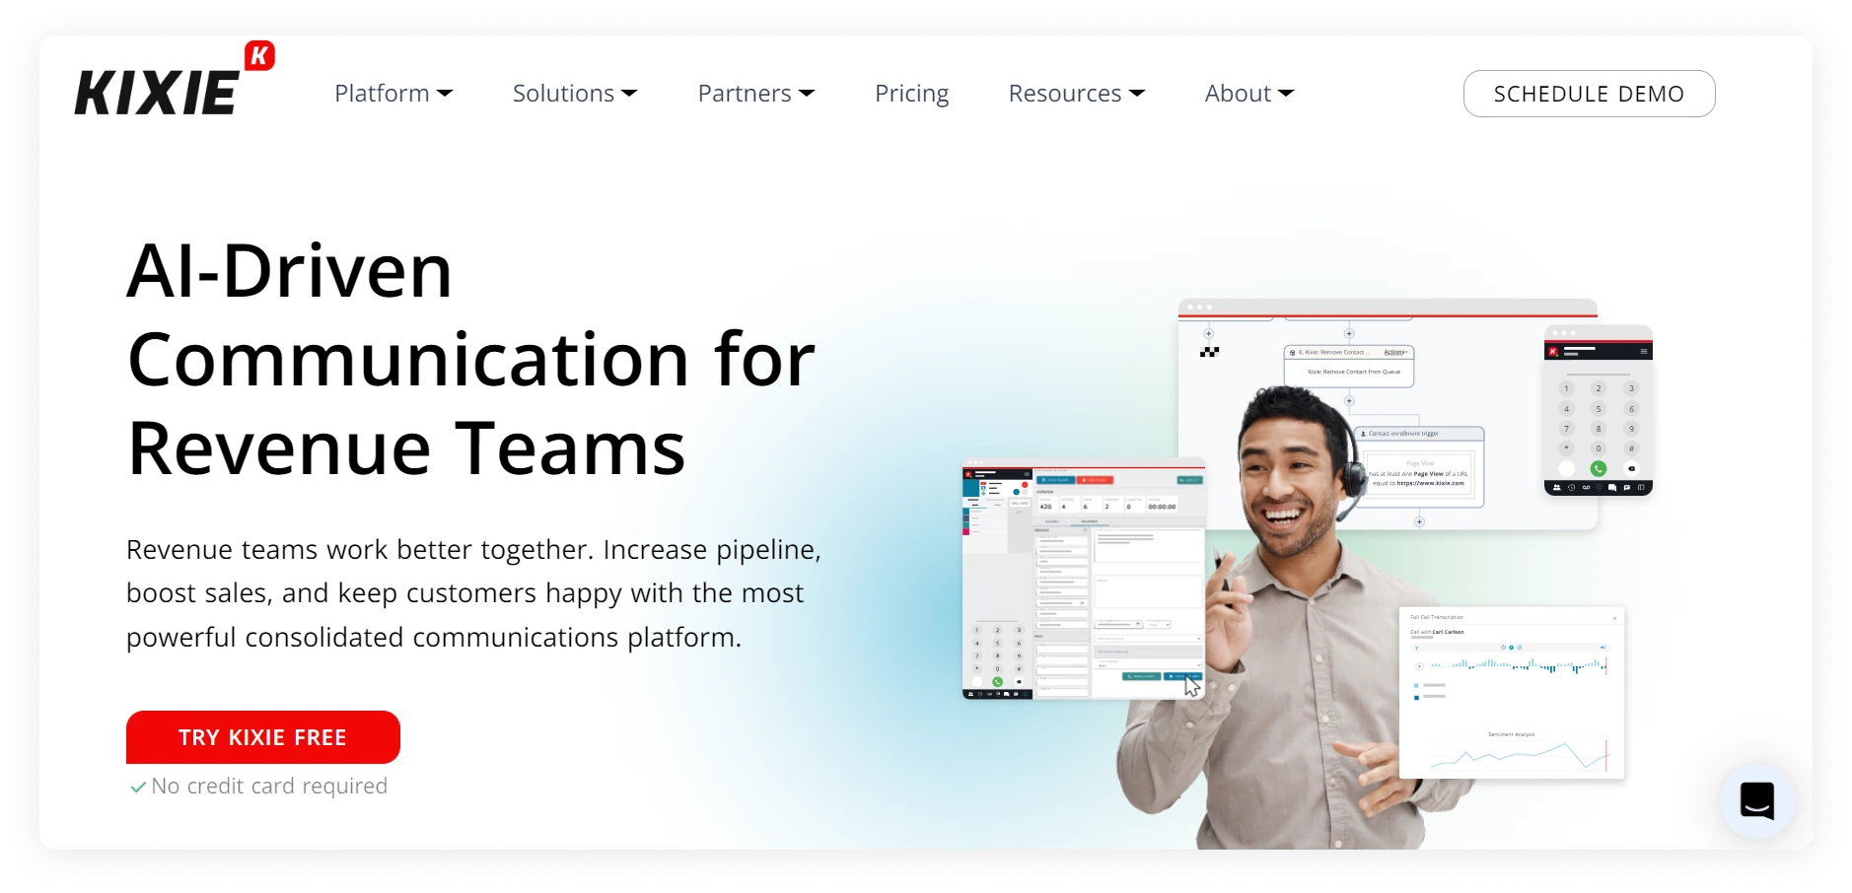Click the Resources menu label

1065,94
